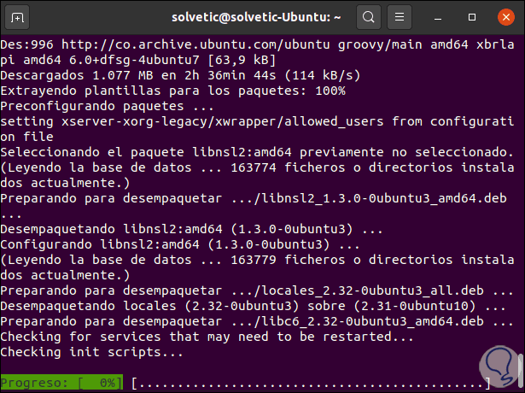Click 'Extrayendo plantillas para los paquetes' line
The height and width of the screenshot is (393, 525).
172,91
